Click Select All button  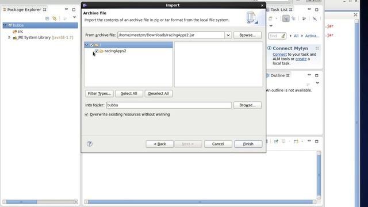pyautogui.click(x=129, y=93)
